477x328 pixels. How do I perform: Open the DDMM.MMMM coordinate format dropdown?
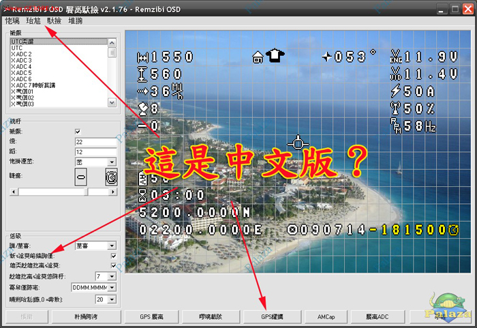pyautogui.click(x=94, y=287)
